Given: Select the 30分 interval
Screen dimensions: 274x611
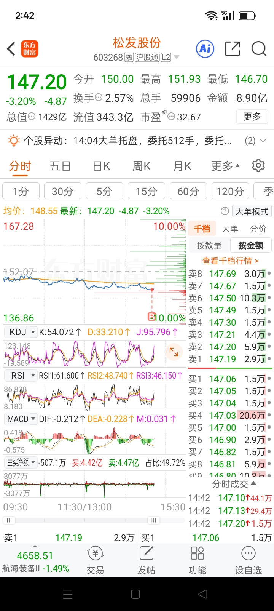Looking at the screenshot, I should (x=63, y=191).
